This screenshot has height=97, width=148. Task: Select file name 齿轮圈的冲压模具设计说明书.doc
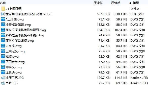click(x=28, y=14)
